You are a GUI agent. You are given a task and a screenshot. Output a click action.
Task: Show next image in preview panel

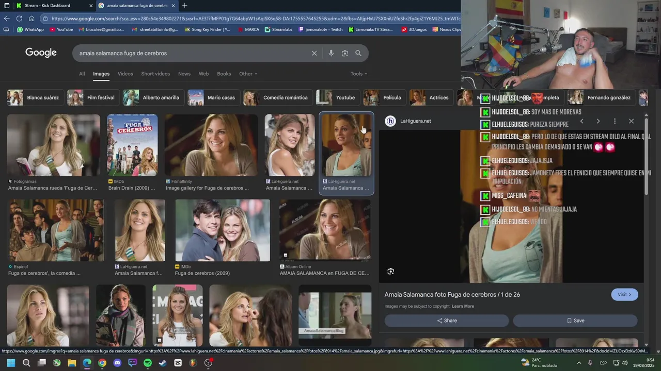click(x=598, y=121)
